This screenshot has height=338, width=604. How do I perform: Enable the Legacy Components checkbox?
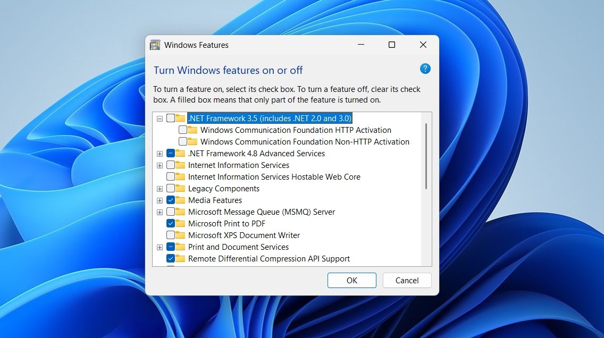coord(171,188)
